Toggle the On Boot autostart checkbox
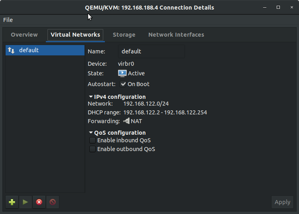Viewport: 299px width, 214px height. point(123,84)
